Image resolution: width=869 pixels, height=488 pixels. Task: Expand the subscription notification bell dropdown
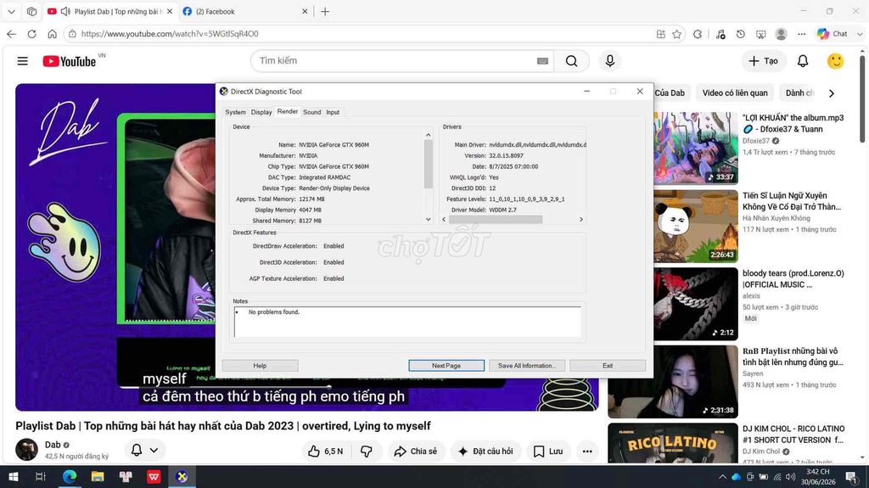(144, 451)
